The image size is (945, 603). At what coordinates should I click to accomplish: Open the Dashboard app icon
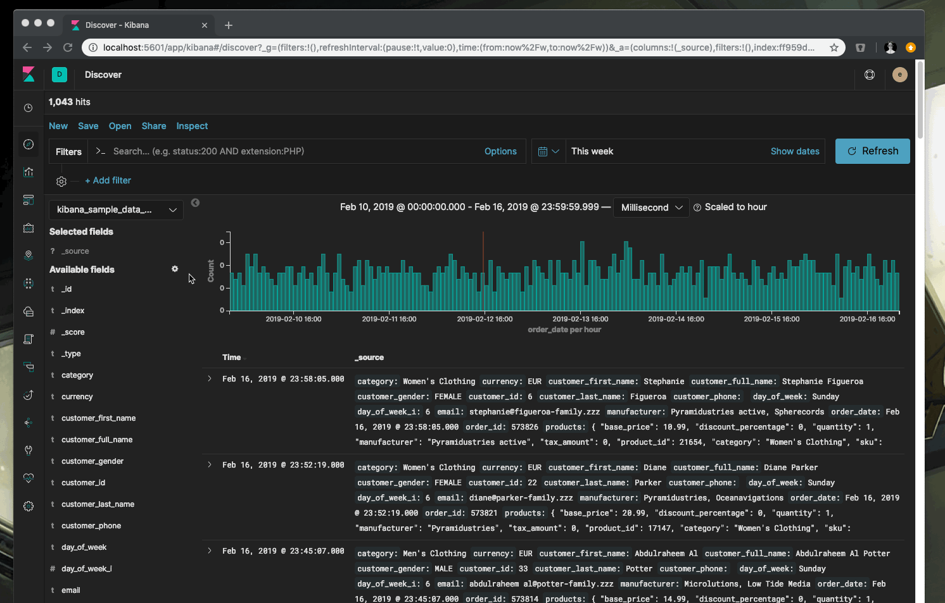pos(29,199)
